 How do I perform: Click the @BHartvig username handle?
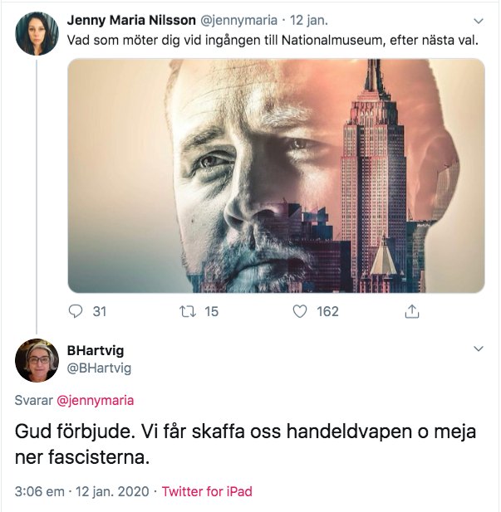[x=99, y=368]
